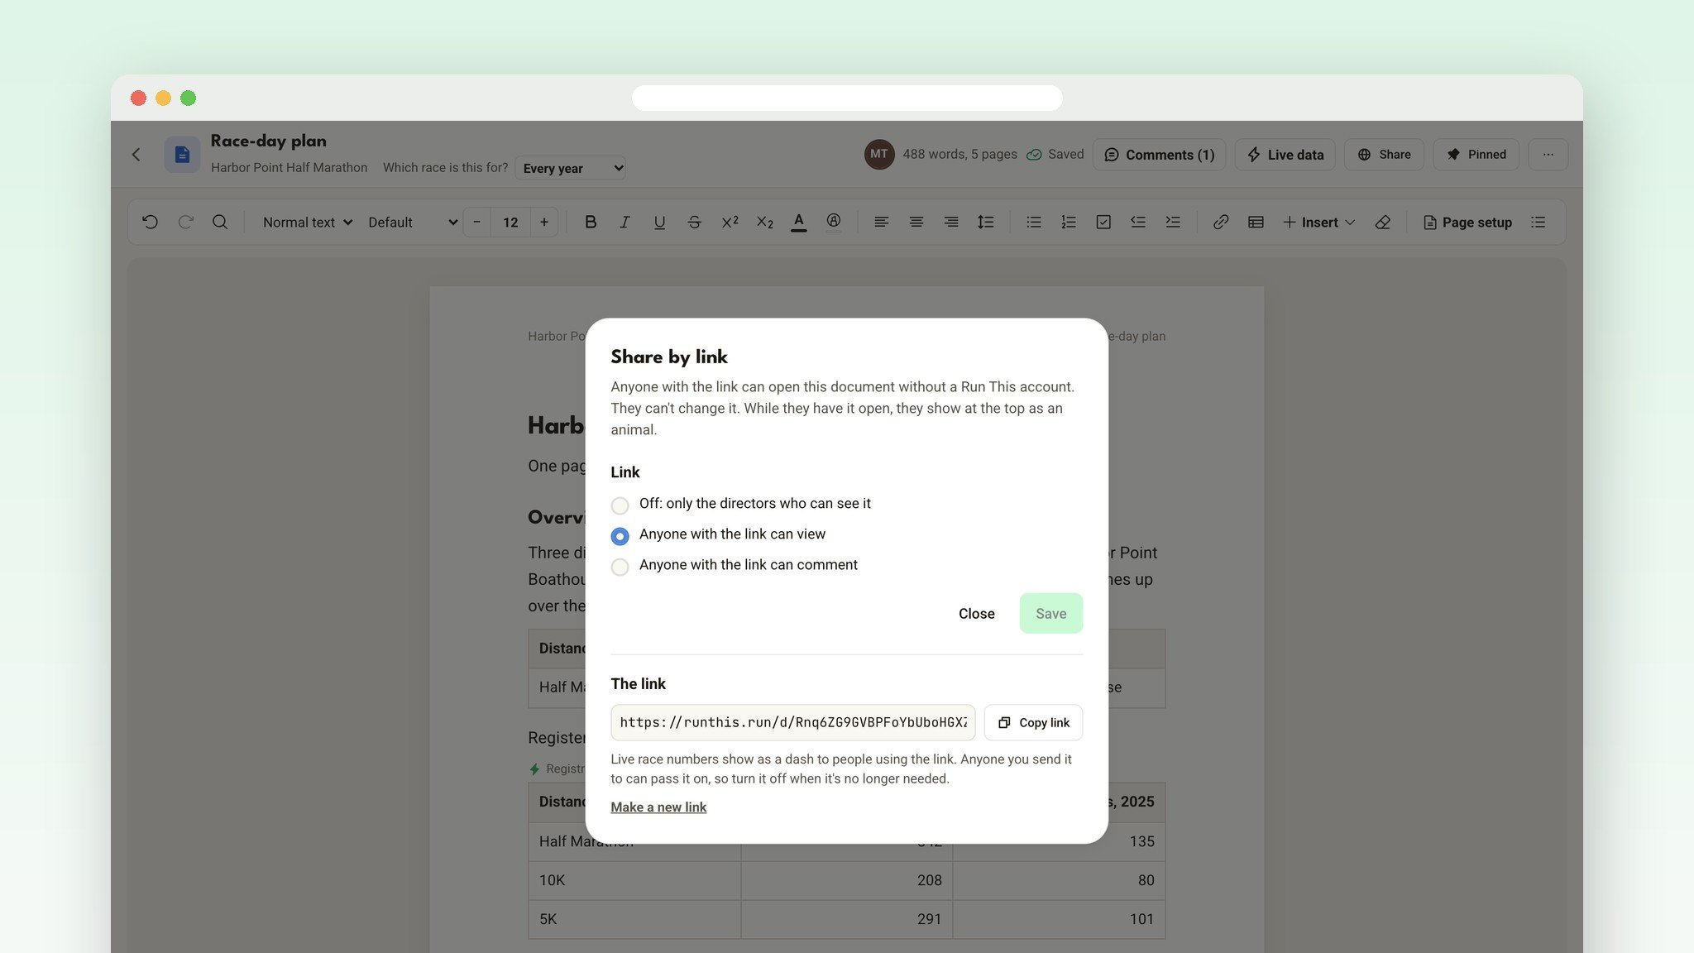
Task: Click the Undo icon in the toolbar
Action: click(150, 222)
